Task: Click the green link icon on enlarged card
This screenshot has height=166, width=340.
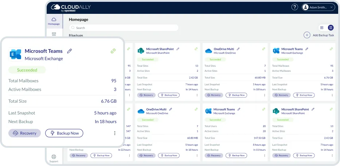Action: pos(113,51)
